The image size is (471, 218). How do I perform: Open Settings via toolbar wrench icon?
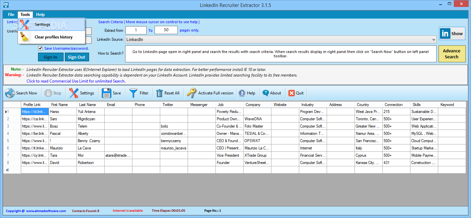[73, 93]
